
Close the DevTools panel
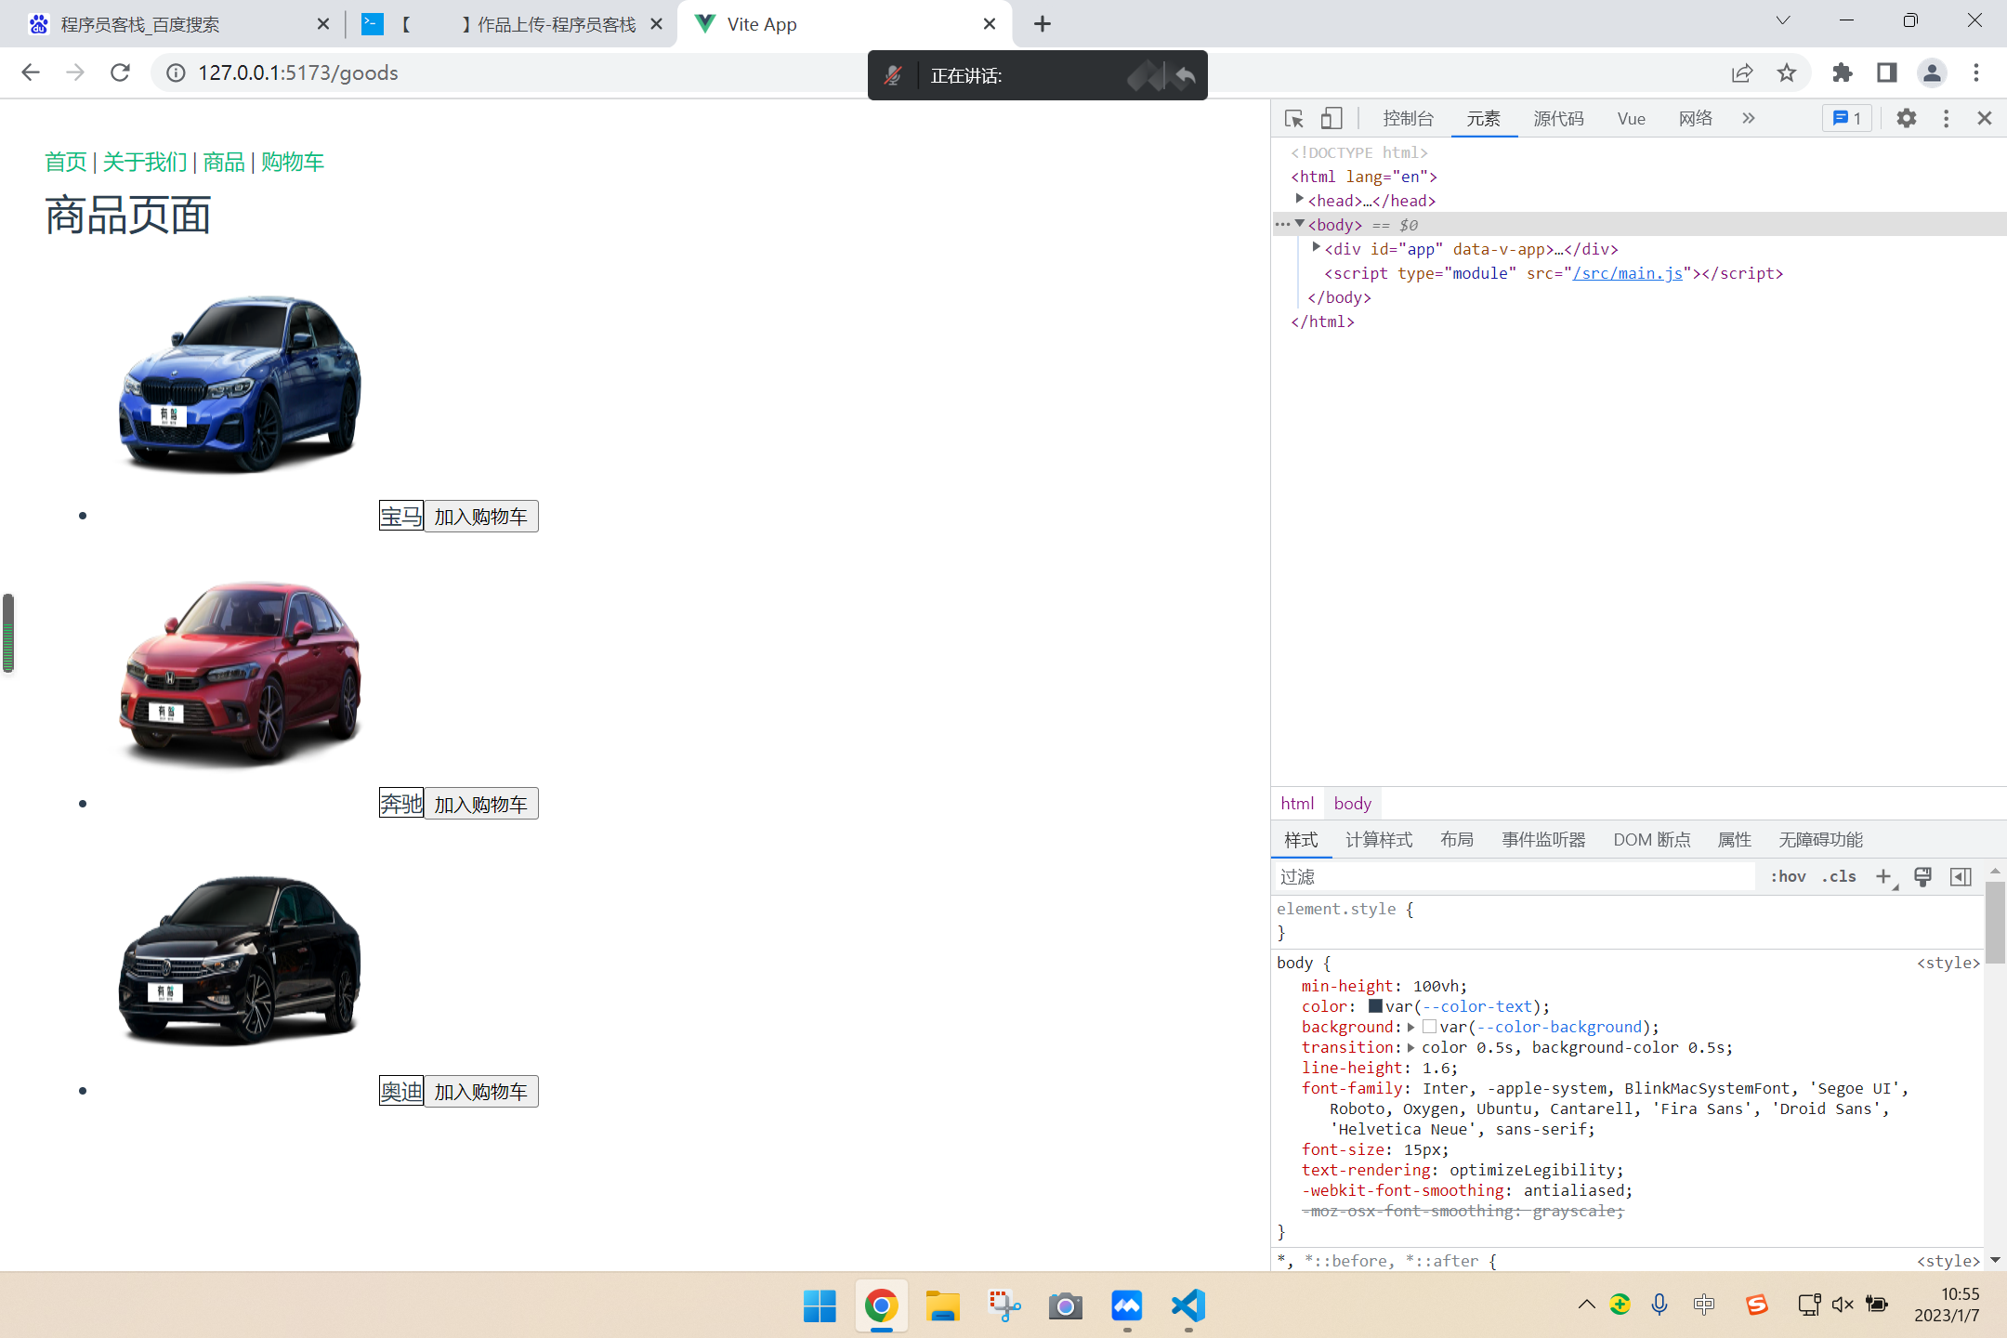tap(1984, 119)
